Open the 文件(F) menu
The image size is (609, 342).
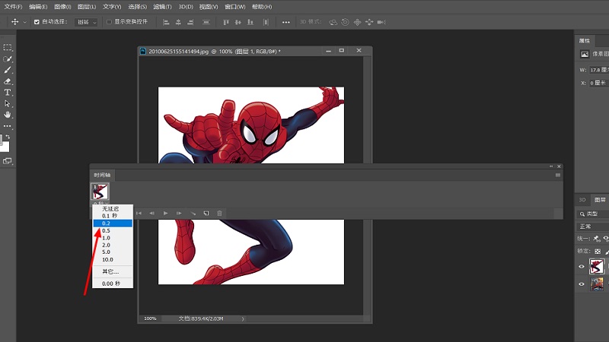(13, 7)
